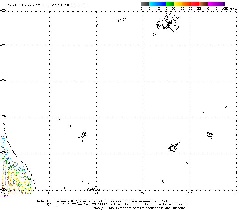This screenshot has width=239, height=210.
Task: Select the '-24' latitude axis label
Action: [3, 80]
